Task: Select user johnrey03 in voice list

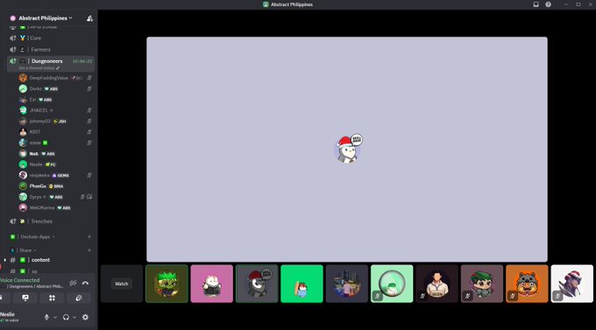Action: coord(55,121)
